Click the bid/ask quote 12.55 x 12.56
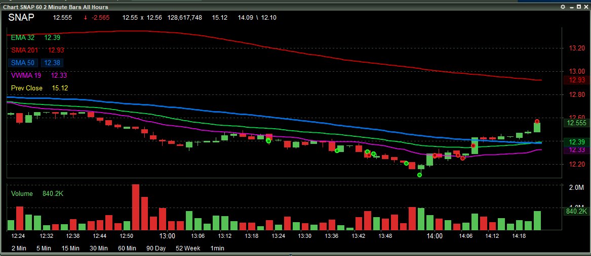This screenshot has width=591, height=256. 142,17
